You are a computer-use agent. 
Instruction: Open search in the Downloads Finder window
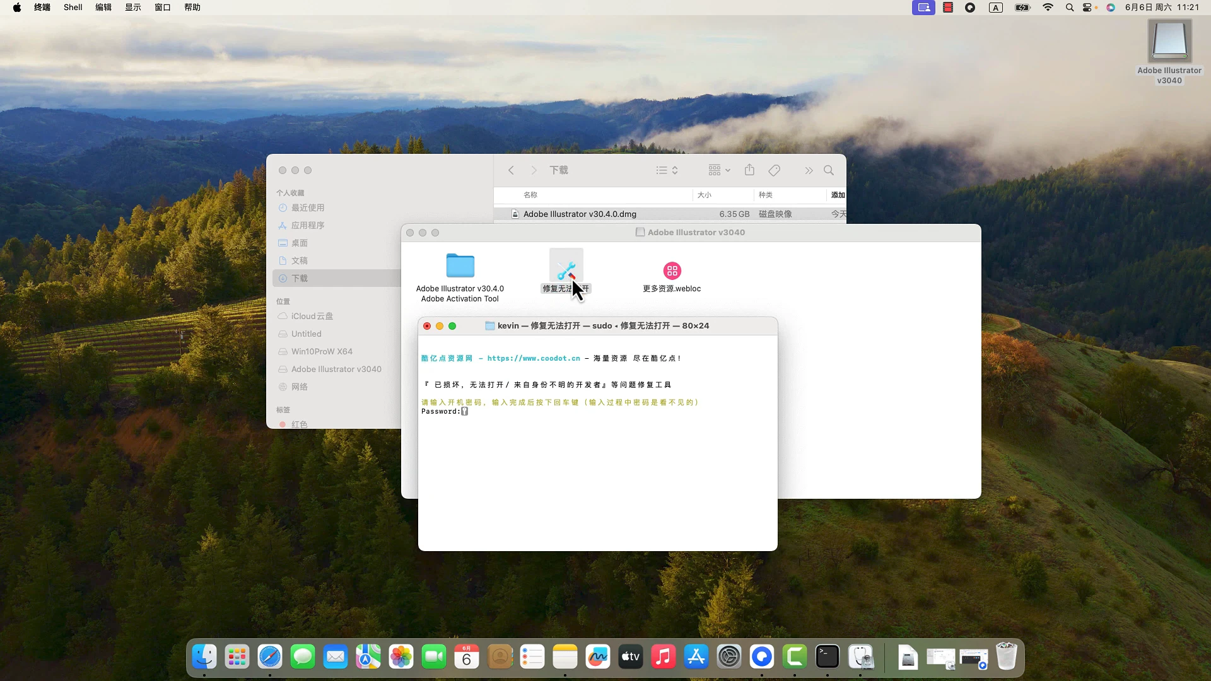click(829, 170)
